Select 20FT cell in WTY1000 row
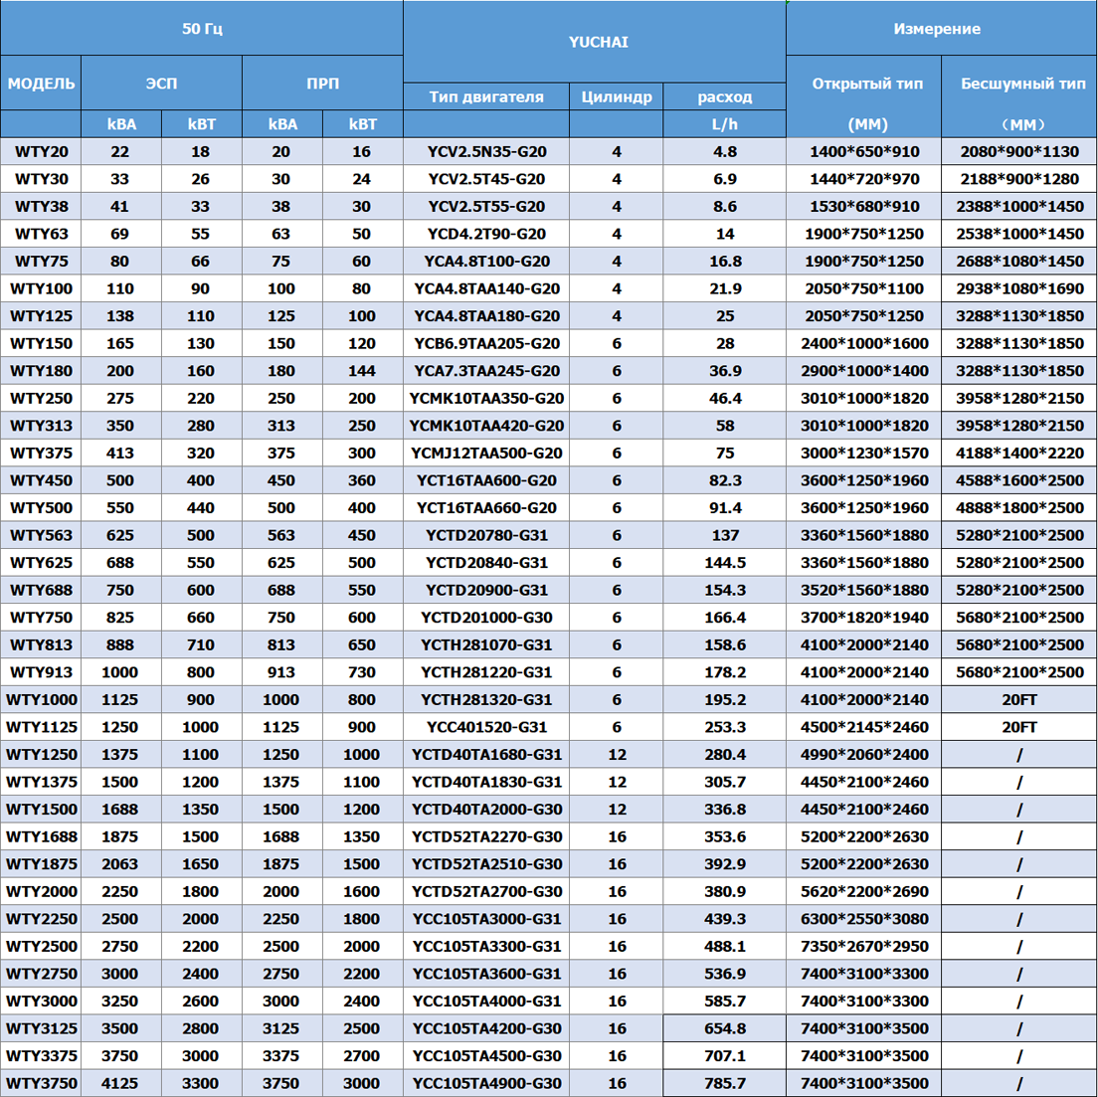 pyautogui.click(x=1019, y=699)
